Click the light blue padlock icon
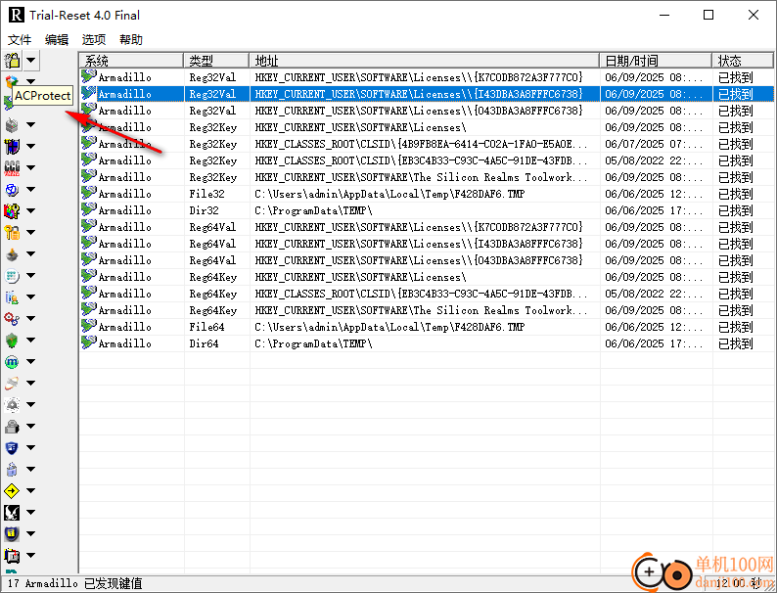The height and width of the screenshot is (593, 777). [12, 469]
